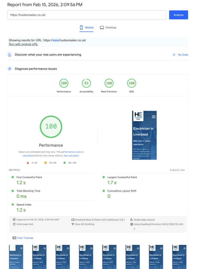Click the 1.7 s Largest Contentful Paint value
This screenshot has height=269, width=200.
point(112,183)
